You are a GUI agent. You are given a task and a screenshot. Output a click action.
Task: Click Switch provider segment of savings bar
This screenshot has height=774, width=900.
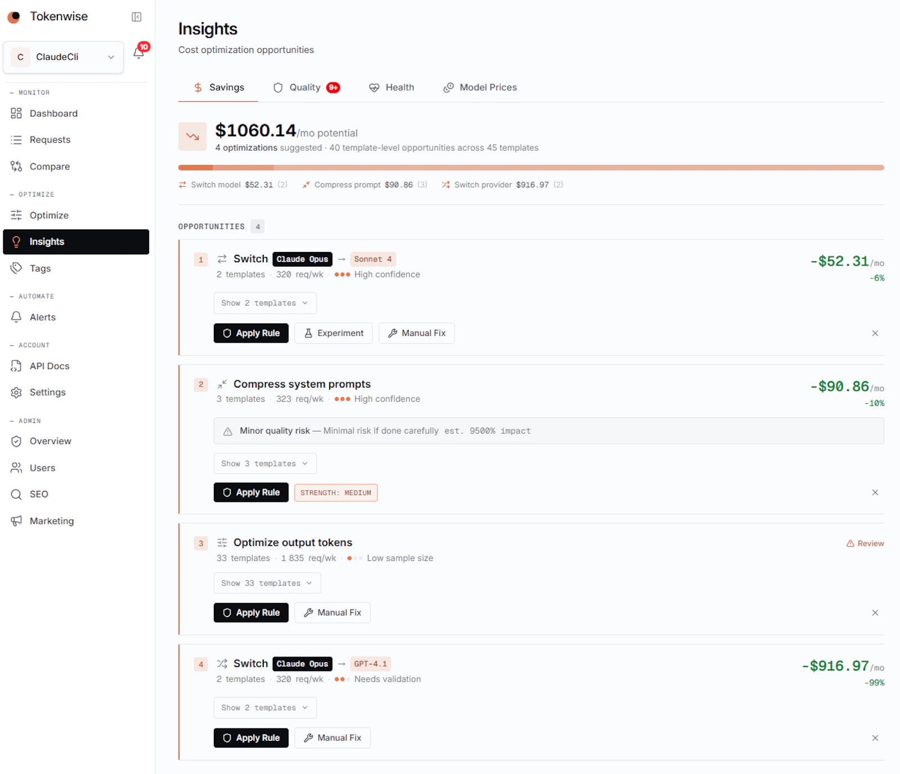click(x=579, y=168)
